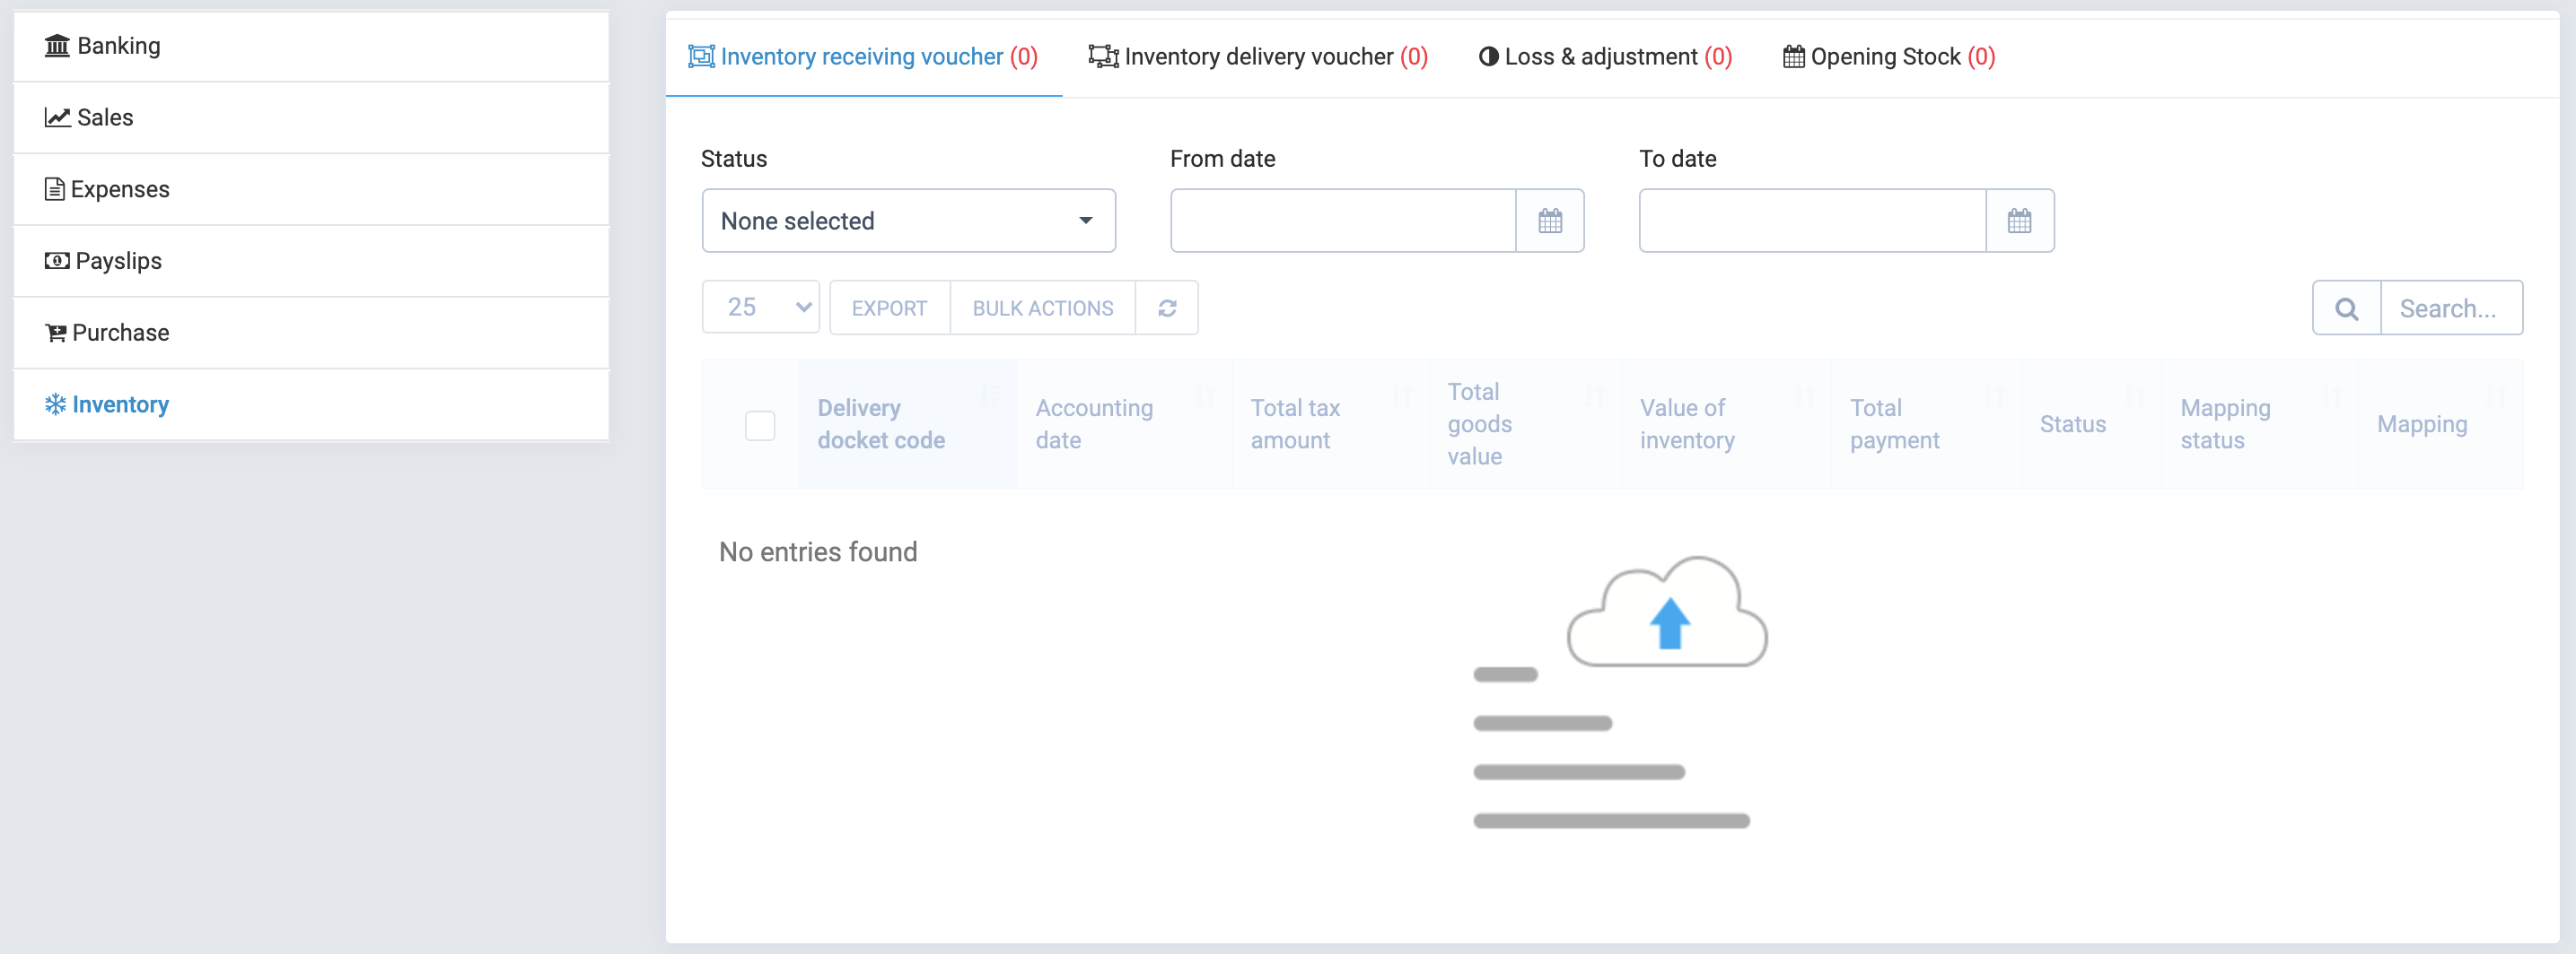Switch to Inventory receiving voucher tab
The height and width of the screenshot is (954, 2576).
863,57
